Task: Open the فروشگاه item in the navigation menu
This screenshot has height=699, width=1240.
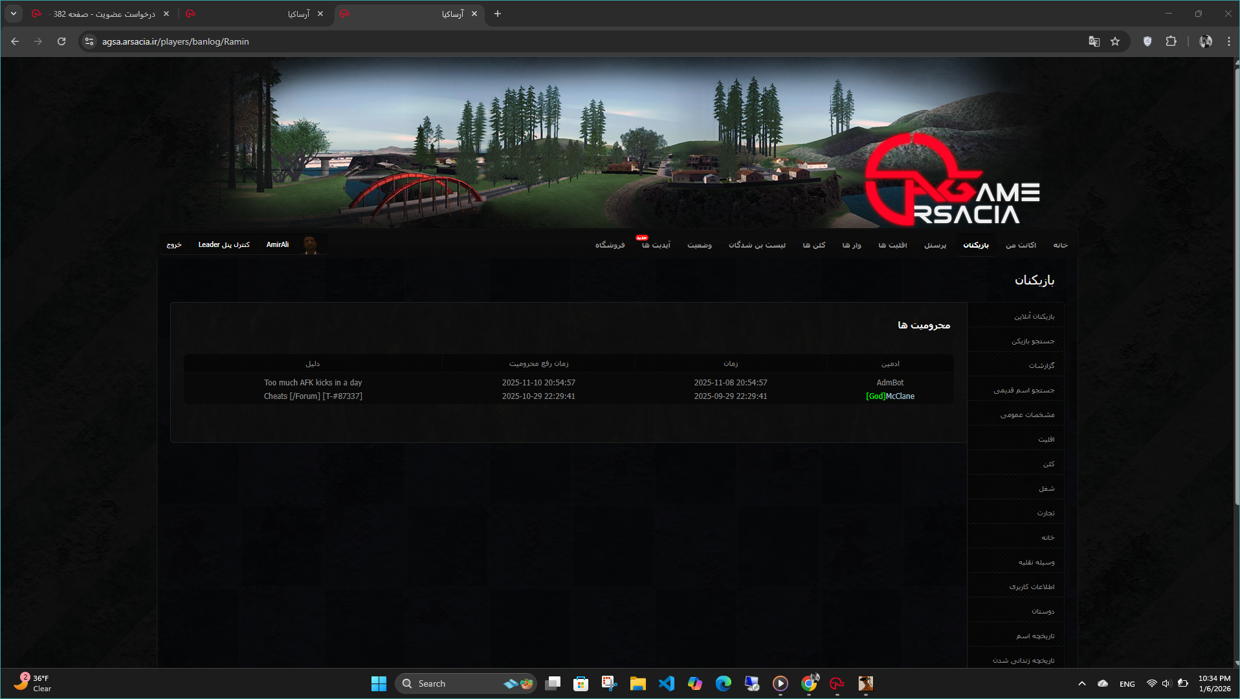Action: pos(609,245)
